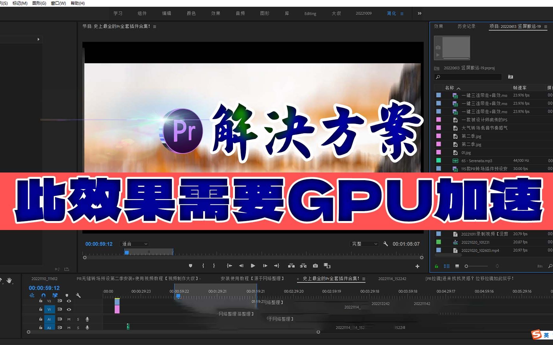Image resolution: width=553 pixels, height=345 pixels.
Task: Go to In point in program monitor
Action: click(229, 266)
